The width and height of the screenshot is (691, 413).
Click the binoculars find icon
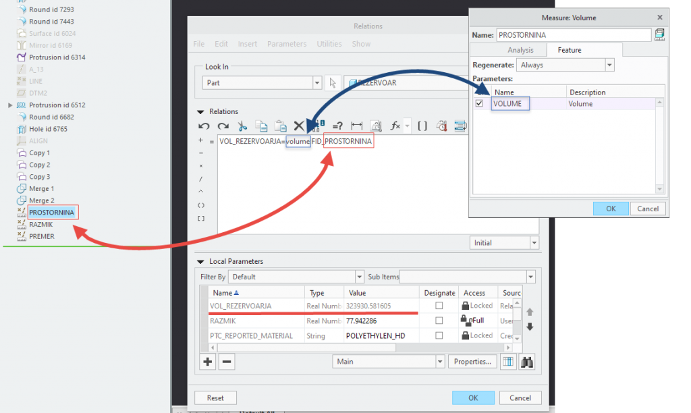(x=527, y=362)
